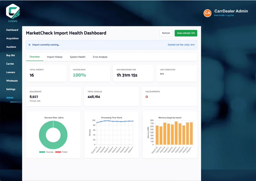Go to Wholesale in the sidebar
The image size is (256, 181).
pyautogui.click(x=12, y=81)
